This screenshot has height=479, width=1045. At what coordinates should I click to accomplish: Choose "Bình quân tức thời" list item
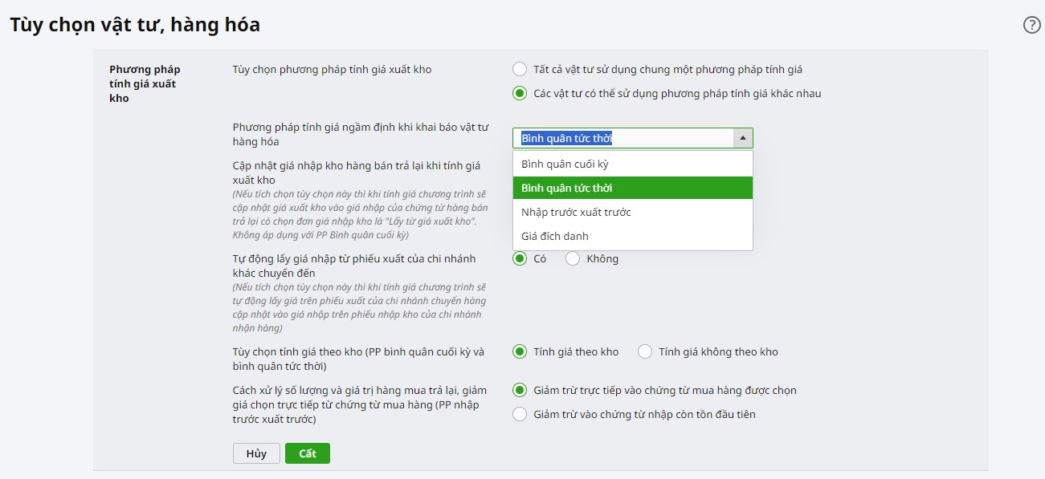tap(633, 188)
